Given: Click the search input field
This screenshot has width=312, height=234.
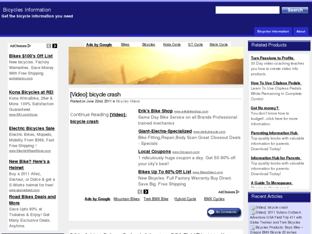Looking at the screenshot, I should point(247,10).
